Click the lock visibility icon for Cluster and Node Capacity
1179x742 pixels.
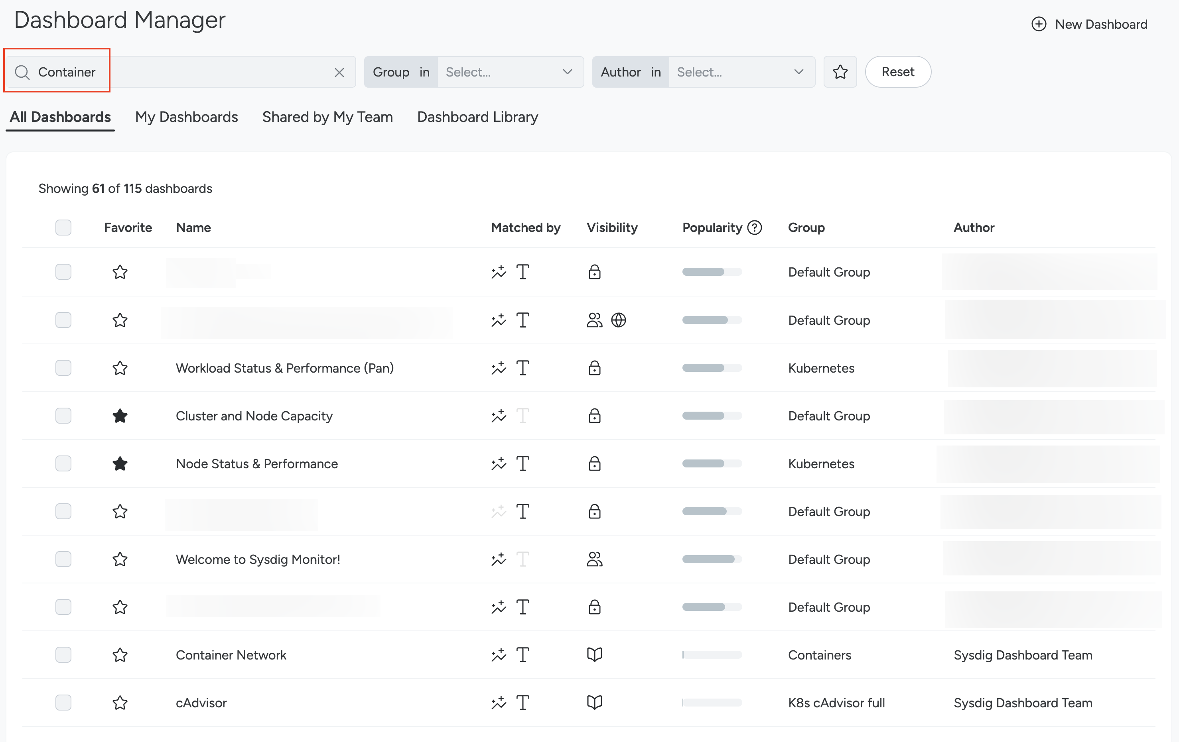(x=594, y=416)
